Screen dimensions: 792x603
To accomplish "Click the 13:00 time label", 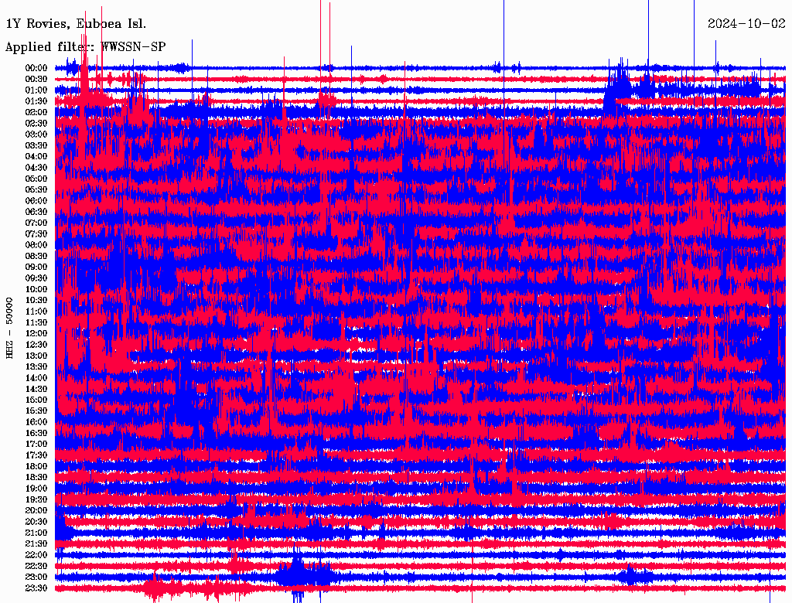I will 36,356.
